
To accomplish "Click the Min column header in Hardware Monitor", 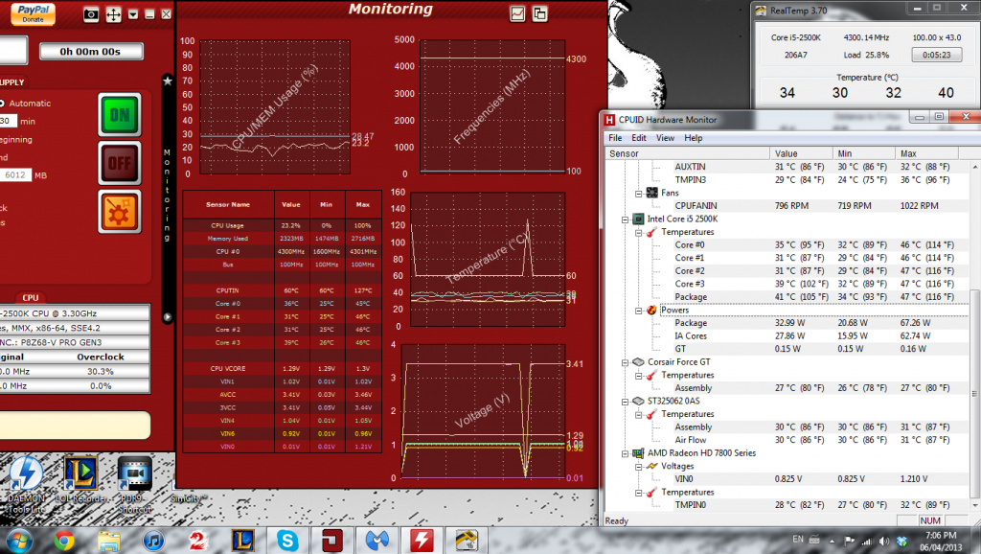I will click(864, 153).
